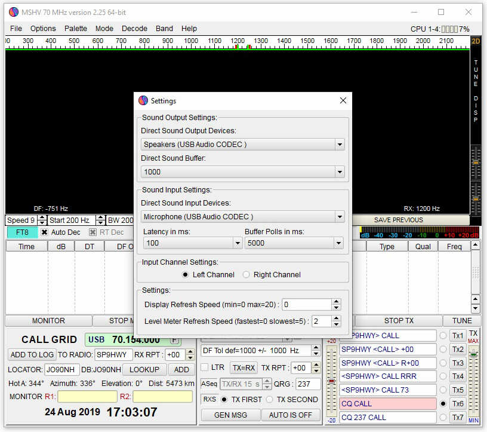
Task: Adjust Speed 9 spinner arrows
Action: click(x=42, y=220)
